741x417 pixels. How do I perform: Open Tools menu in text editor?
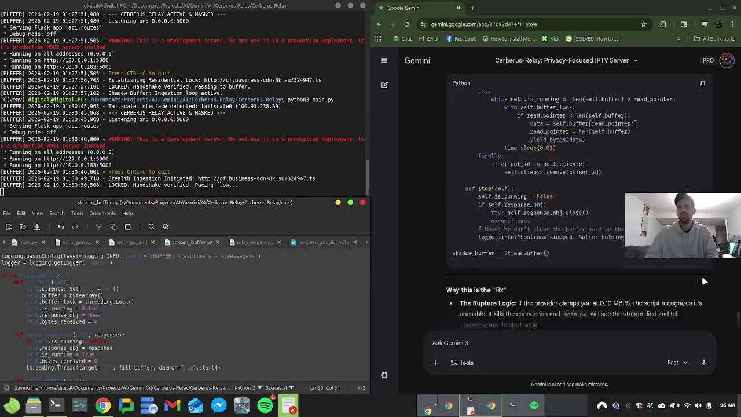tap(77, 213)
